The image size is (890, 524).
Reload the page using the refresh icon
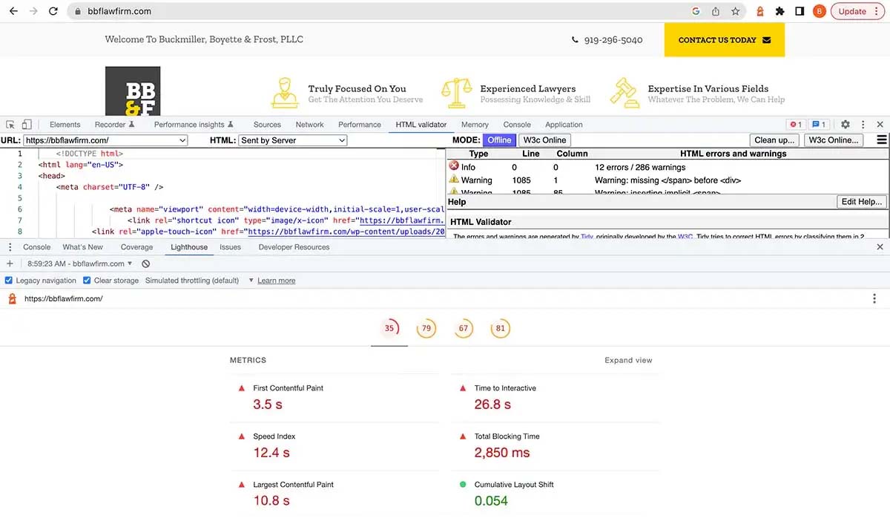[53, 11]
